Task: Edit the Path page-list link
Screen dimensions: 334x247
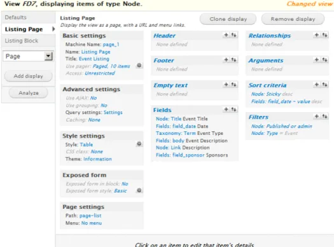Action: pos(90,216)
